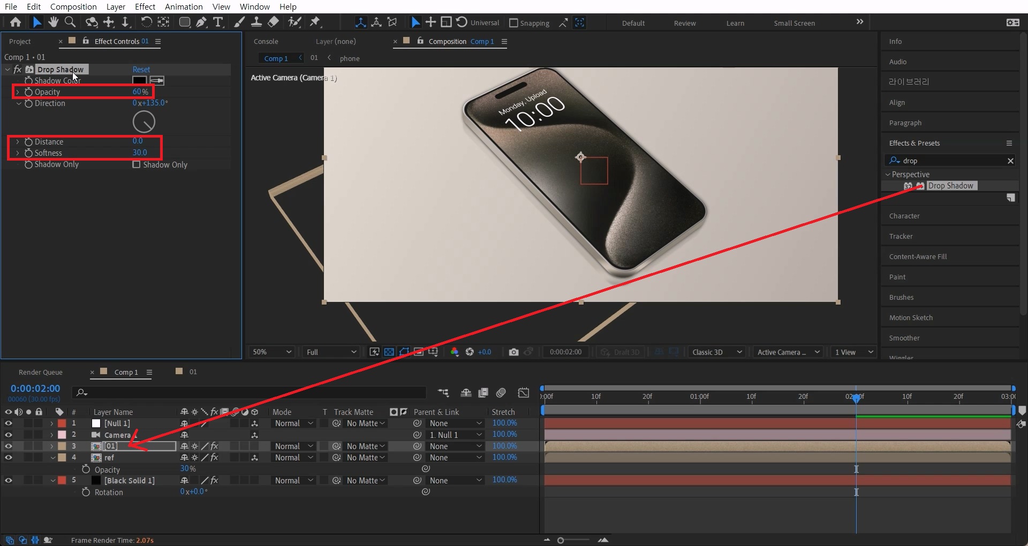This screenshot has height=546, width=1028.
Task: Expand the Opacity property twirl
Action: coord(18,92)
